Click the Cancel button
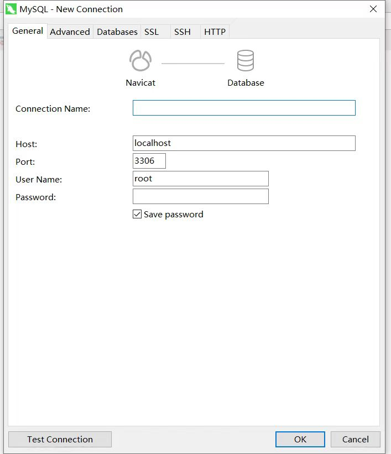 coord(356,439)
